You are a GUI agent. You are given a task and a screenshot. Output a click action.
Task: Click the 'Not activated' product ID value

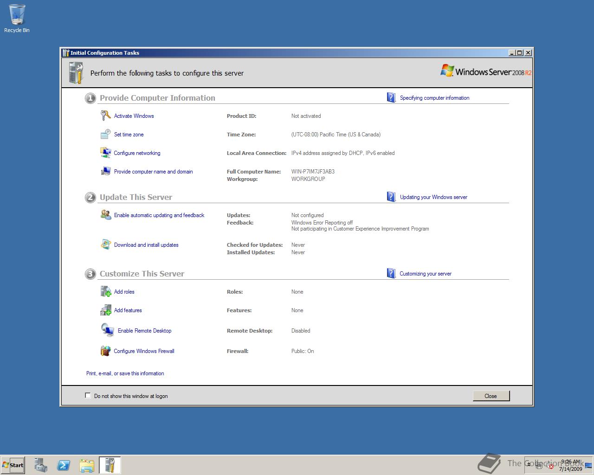(306, 116)
